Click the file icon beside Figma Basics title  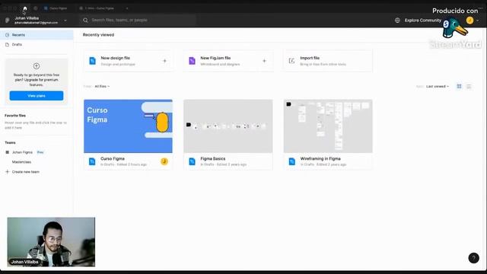click(192, 161)
